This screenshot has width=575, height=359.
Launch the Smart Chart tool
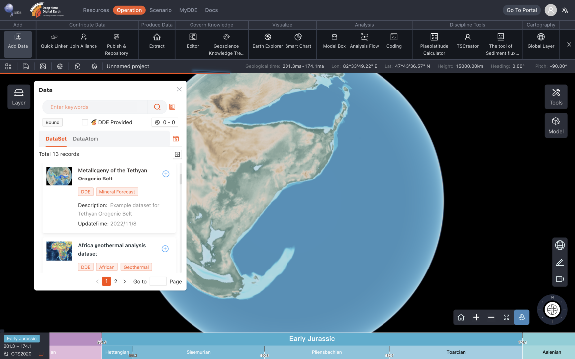tap(298, 41)
